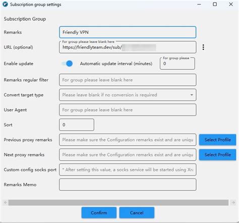Click the Remarks Memo label
239x223 pixels.
20,185
